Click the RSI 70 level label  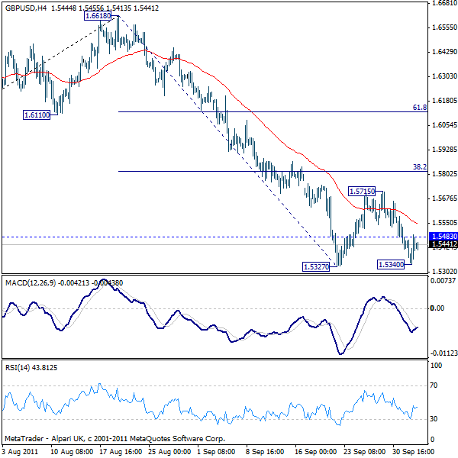(x=434, y=385)
